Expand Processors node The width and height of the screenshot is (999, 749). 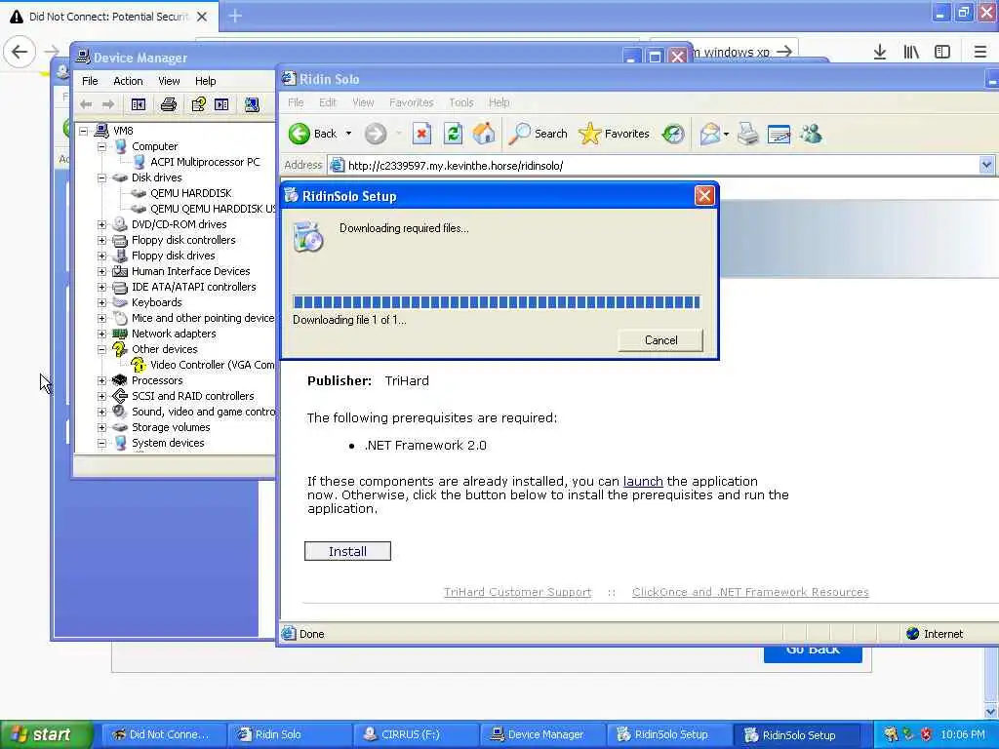tap(101, 381)
